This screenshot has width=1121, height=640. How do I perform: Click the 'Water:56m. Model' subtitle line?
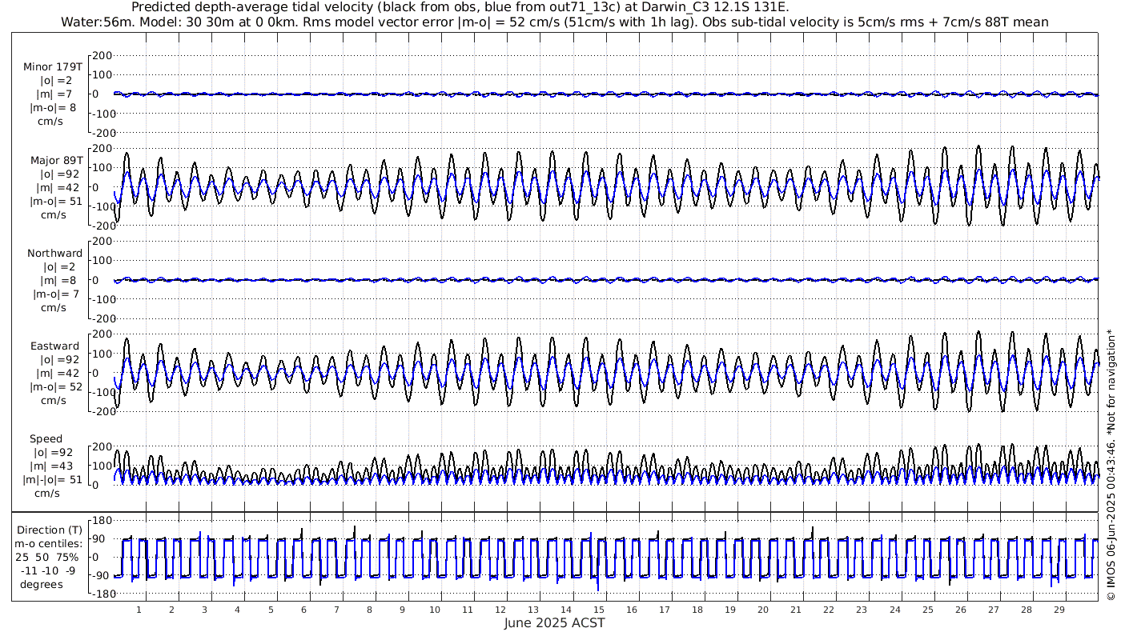(554, 22)
